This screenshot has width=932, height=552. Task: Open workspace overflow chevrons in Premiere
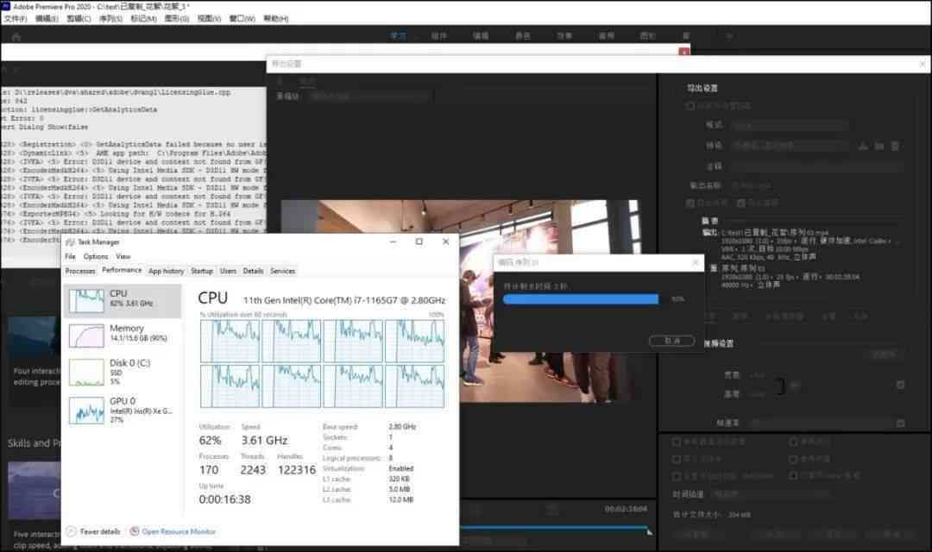[729, 36]
